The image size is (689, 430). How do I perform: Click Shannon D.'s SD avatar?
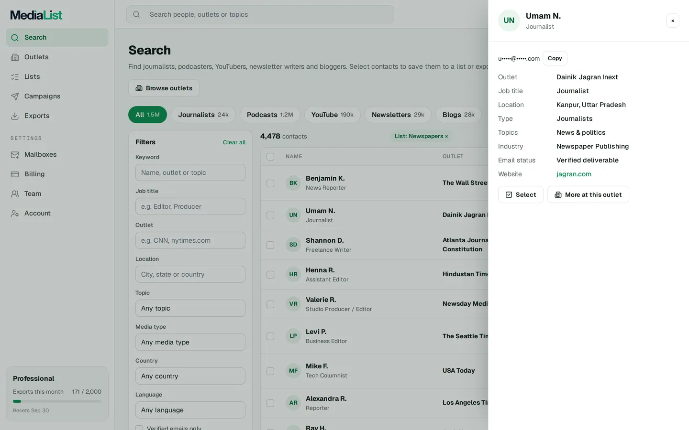pos(293,245)
